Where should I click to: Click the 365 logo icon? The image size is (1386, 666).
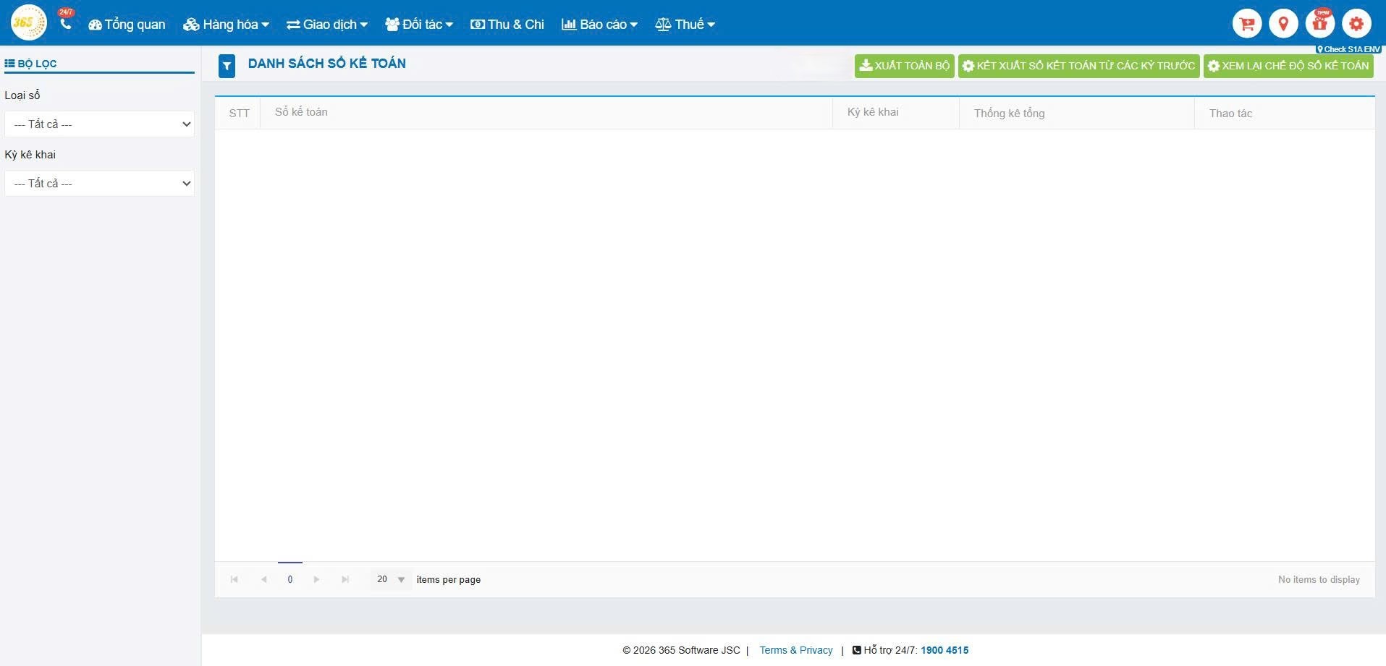(x=28, y=23)
